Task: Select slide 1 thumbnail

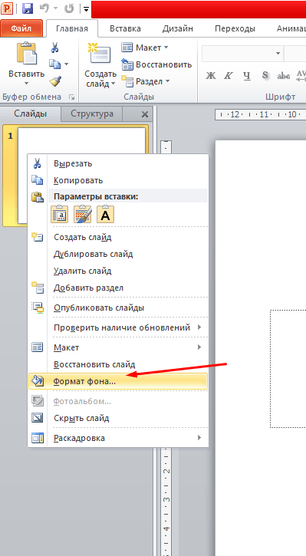Action: [x=81, y=141]
